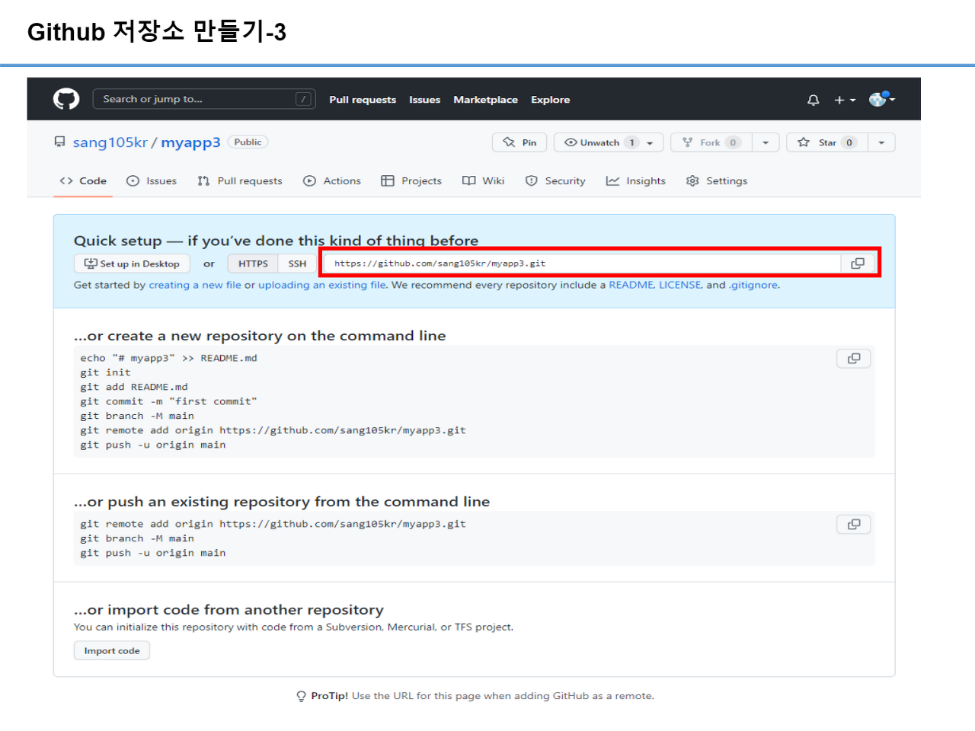This screenshot has width=975, height=731.
Task: Select the HTTPS protocol toggle
Action: (253, 263)
